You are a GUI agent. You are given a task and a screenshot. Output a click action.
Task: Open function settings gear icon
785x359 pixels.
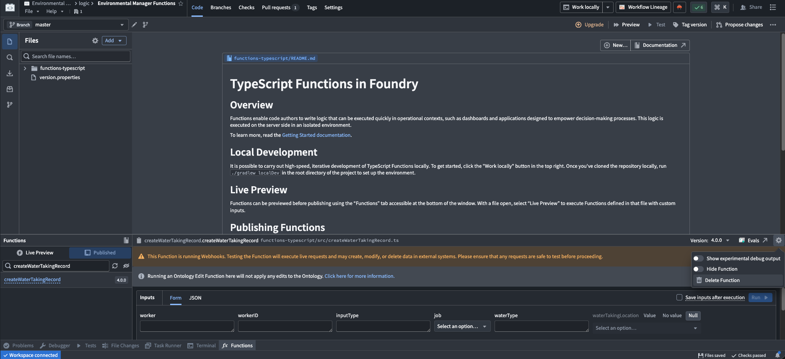tap(778, 240)
